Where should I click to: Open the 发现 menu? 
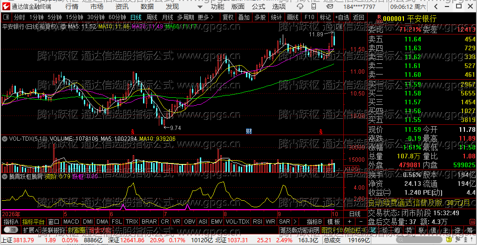click(x=172, y=7)
